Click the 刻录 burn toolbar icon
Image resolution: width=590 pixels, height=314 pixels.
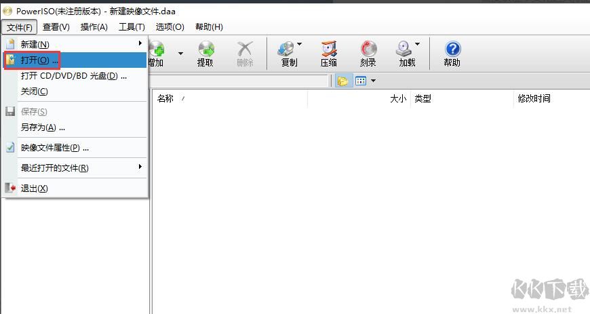(368, 54)
